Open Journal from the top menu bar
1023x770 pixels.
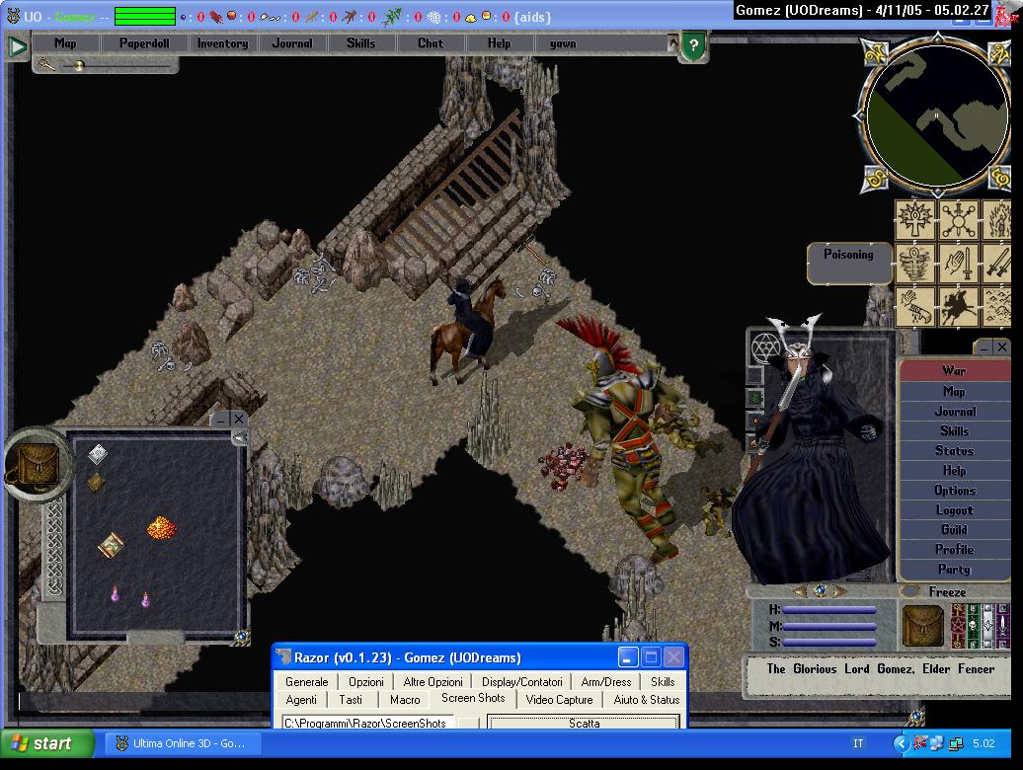click(292, 43)
